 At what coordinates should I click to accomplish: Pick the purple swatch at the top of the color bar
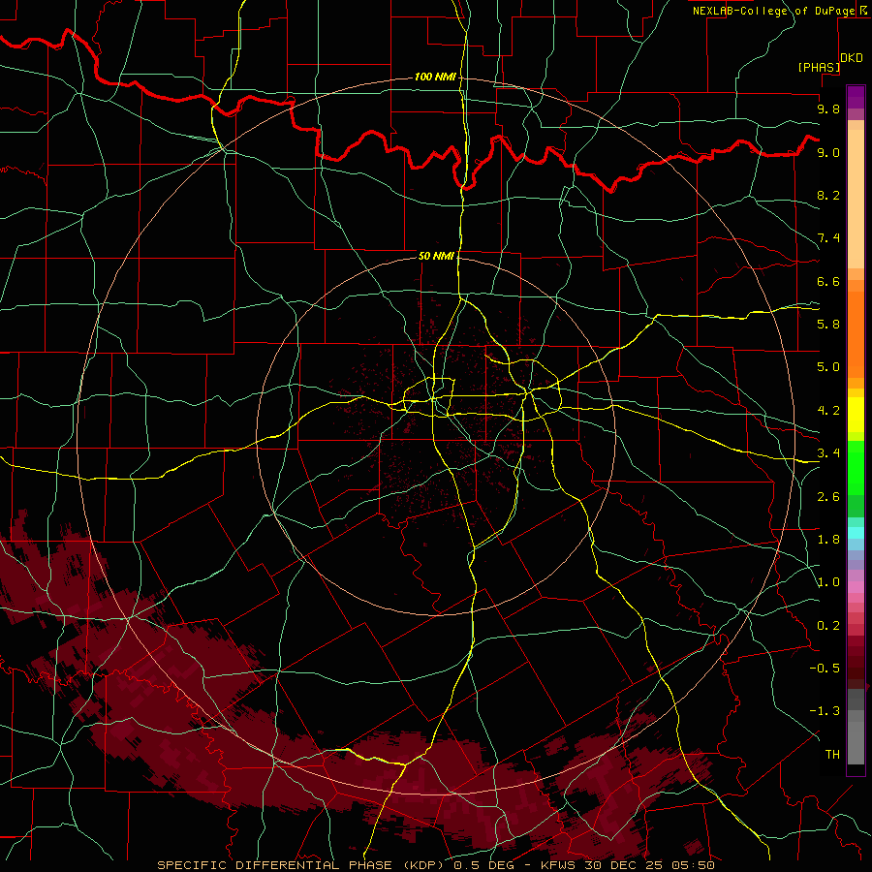click(856, 97)
